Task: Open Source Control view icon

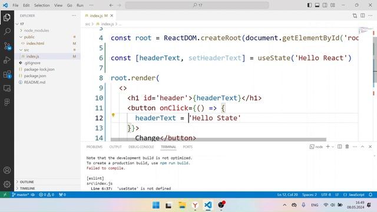Action: click(x=7, y=46)
